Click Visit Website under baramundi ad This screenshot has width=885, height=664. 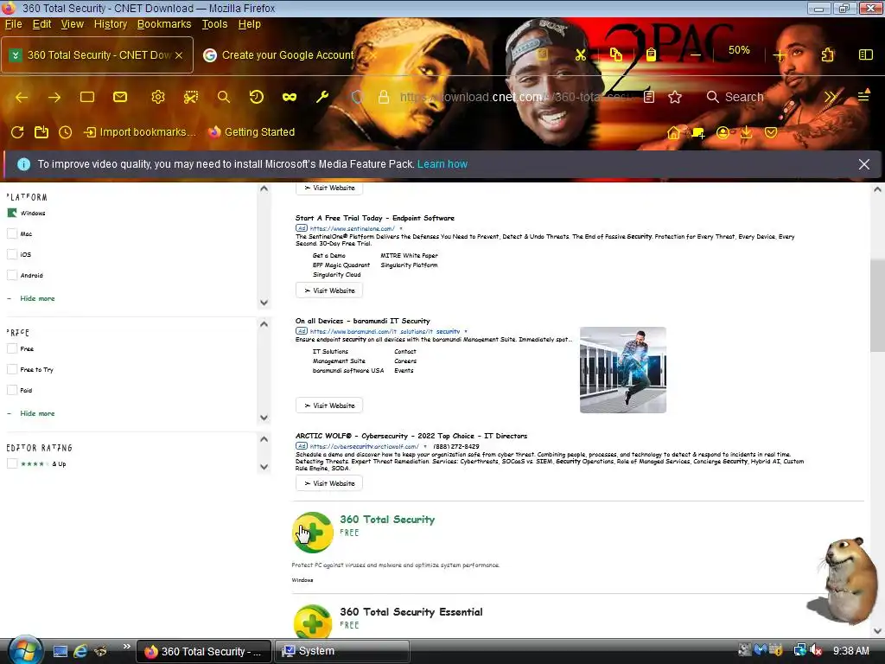329,406
